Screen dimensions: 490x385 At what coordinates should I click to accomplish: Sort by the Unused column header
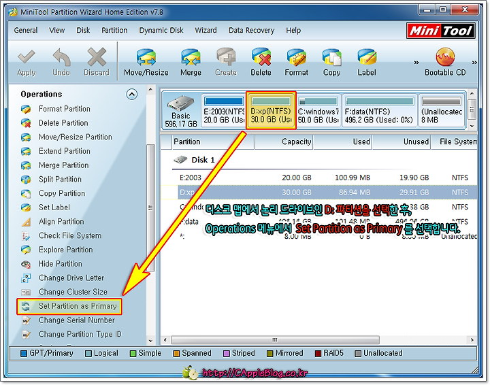(x=401, y=141)
